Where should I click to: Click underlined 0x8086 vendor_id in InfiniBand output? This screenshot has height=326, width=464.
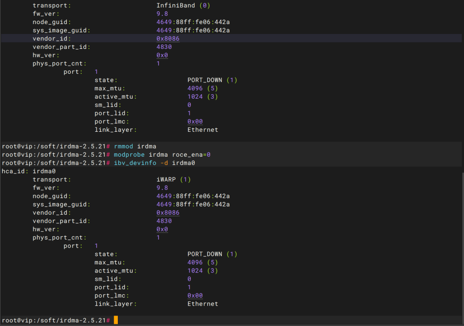[x=168, y=39]
